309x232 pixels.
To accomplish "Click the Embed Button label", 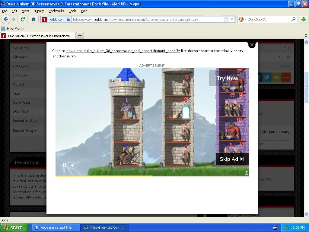I will (25, 120).
